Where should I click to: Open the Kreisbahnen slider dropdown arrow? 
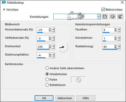coord(119,38)
